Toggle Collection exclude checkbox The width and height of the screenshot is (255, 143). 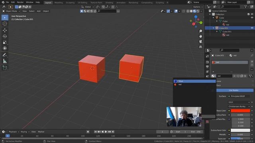[x=249, y=14]
